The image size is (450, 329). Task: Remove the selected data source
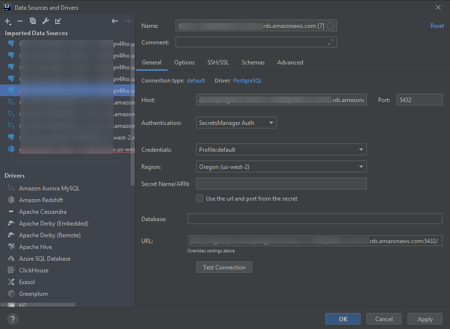click(20, 21)
